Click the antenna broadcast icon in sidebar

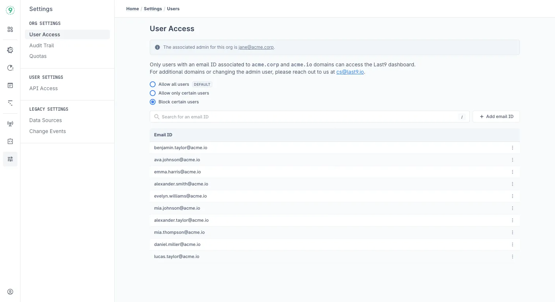[10, 124]
